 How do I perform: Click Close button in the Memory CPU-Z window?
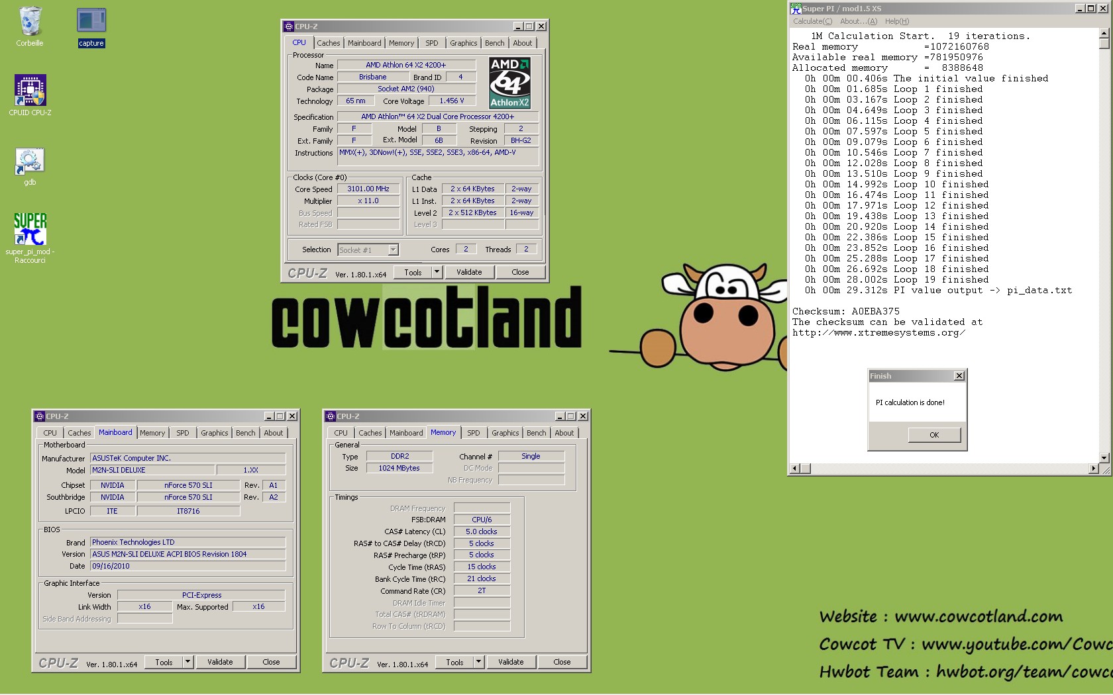562,662
